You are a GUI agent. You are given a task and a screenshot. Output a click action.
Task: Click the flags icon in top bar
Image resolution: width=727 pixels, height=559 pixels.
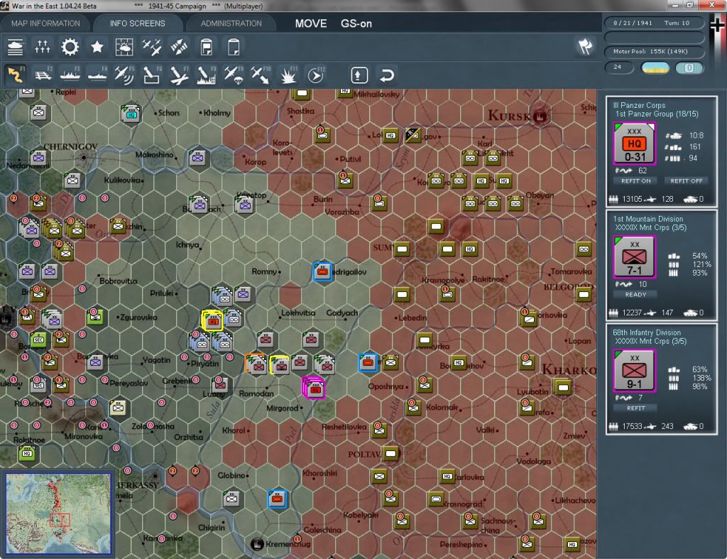pyautogui.click(x=585, y=46)
